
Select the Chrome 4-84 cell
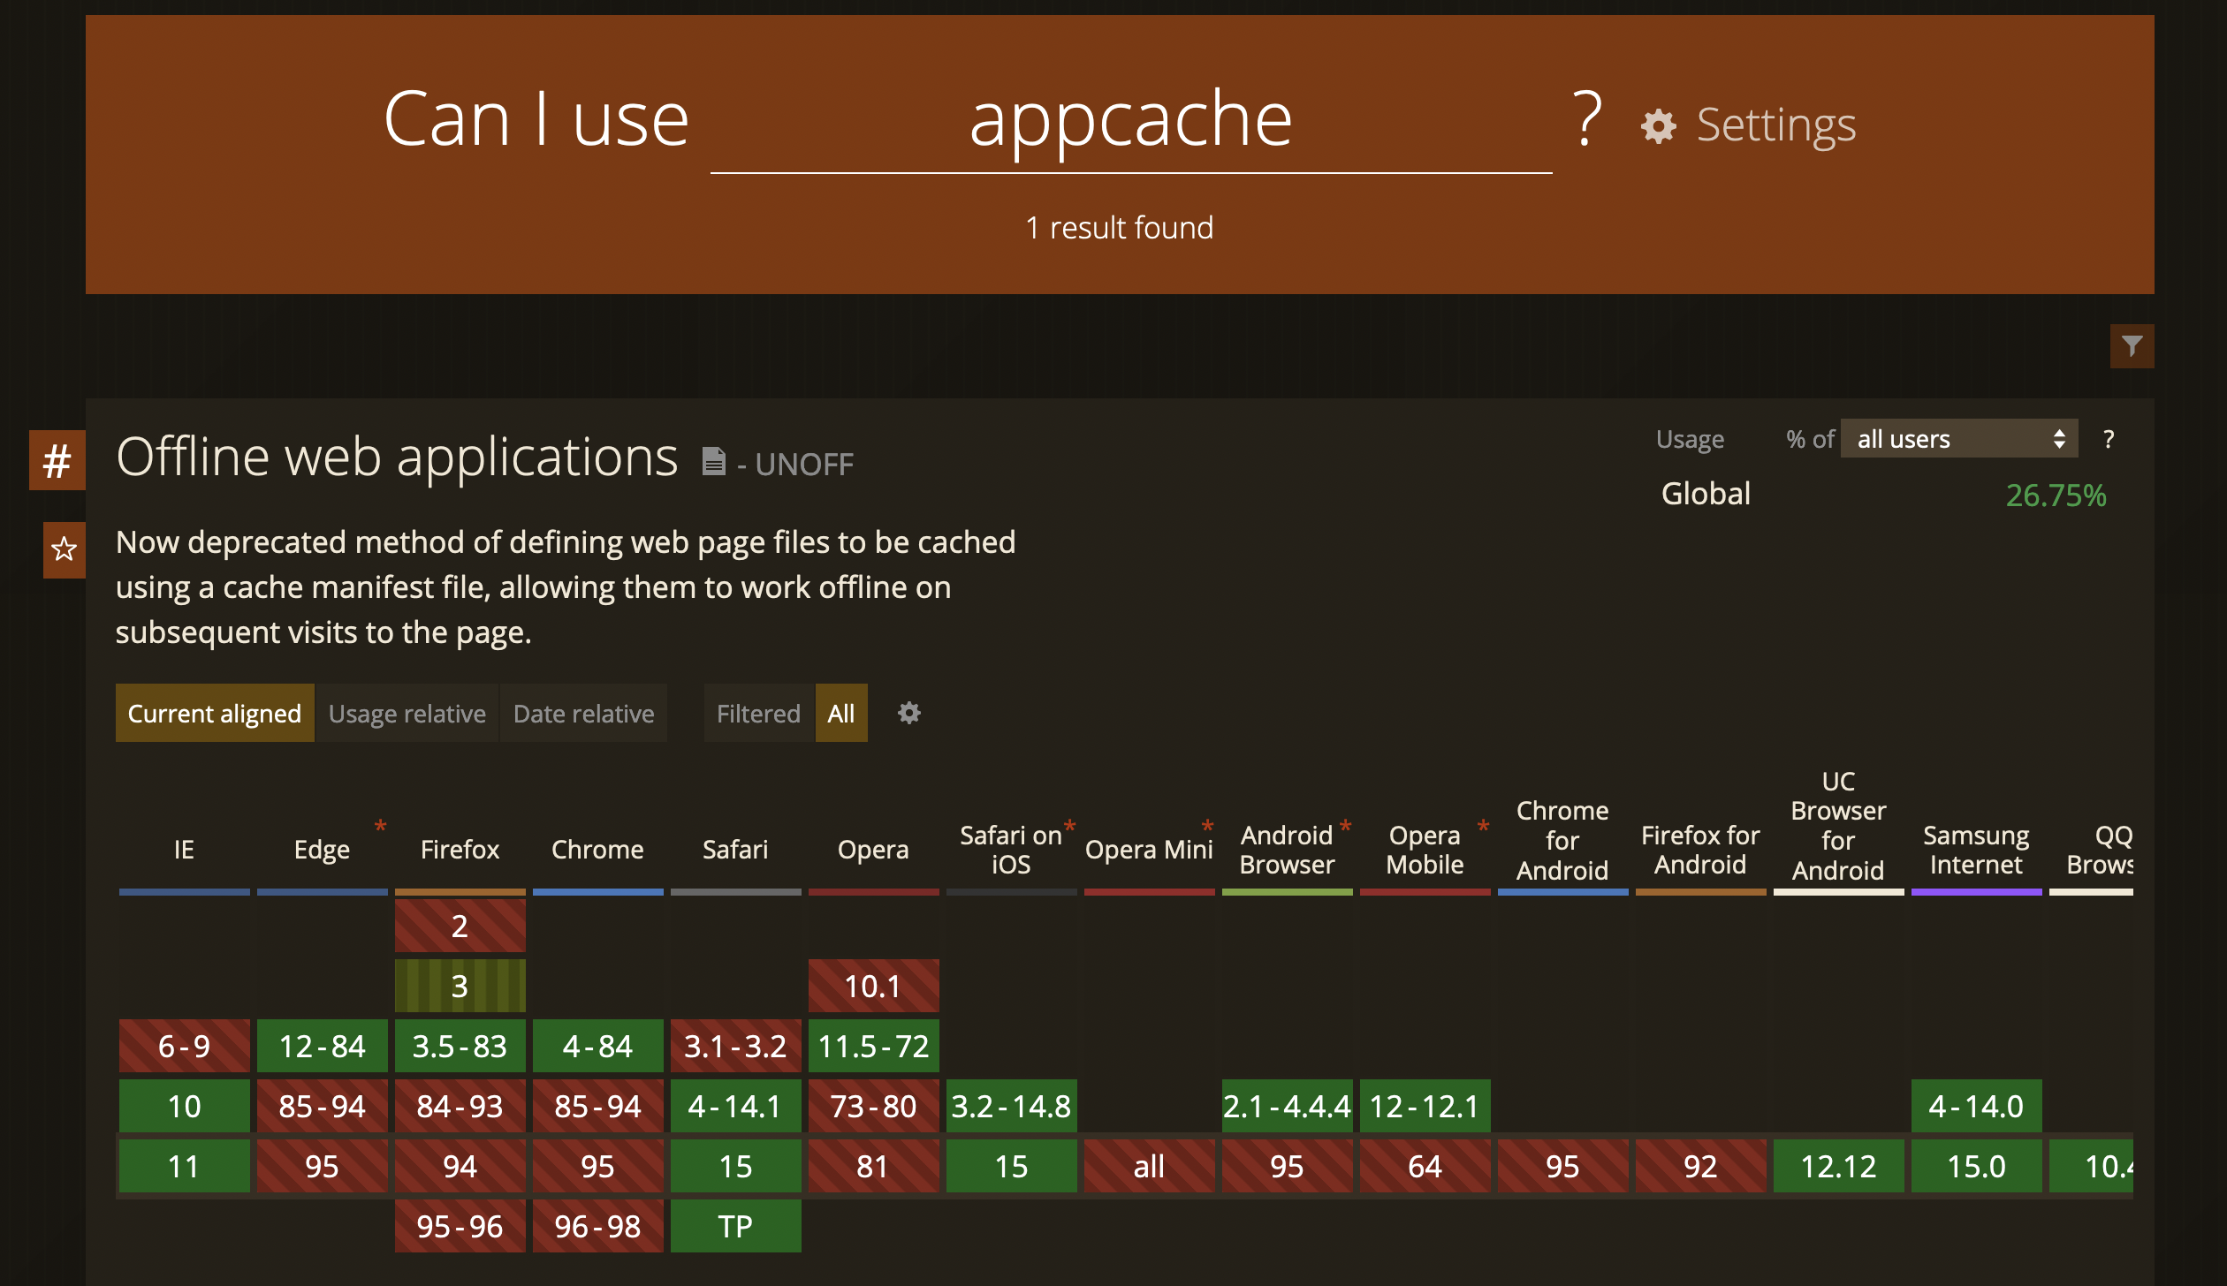click(x=598, y=1046)
